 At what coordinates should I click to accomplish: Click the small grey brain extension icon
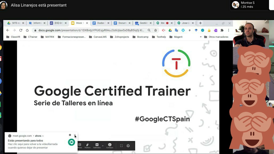[190, 30]
